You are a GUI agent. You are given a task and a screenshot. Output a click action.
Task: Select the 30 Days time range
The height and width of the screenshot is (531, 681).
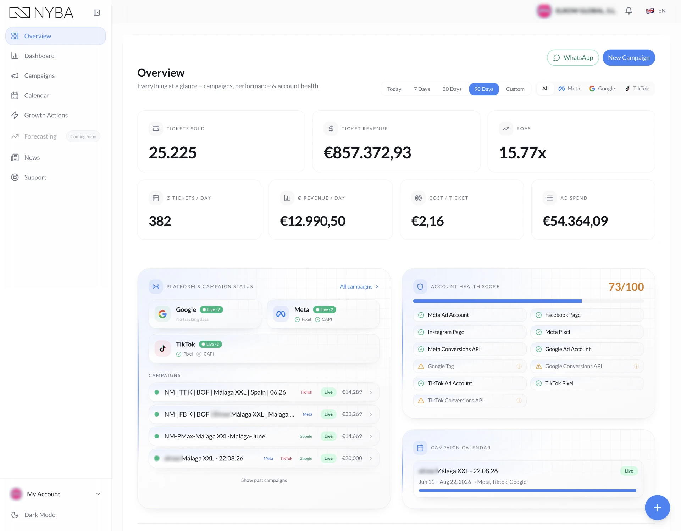[x=452, y=89]
